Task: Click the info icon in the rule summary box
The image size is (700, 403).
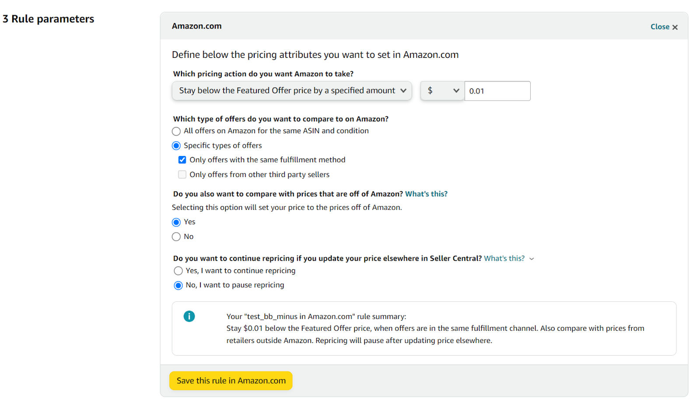Action: (x=189, y=316)
